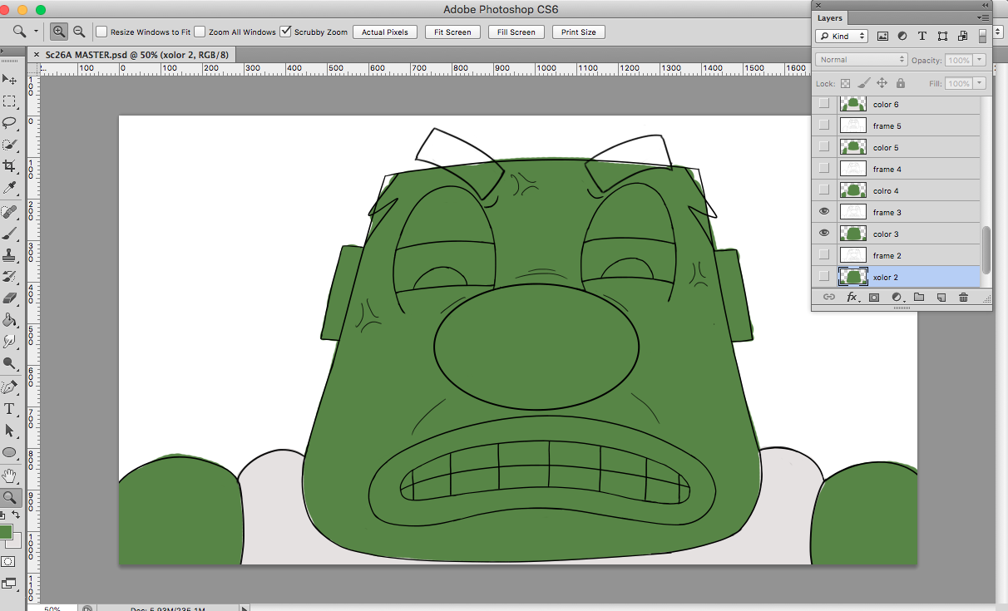The height and width of the screenshot is (611, 1008).
Task: Add a layer mask
Action: coord(874,297)
